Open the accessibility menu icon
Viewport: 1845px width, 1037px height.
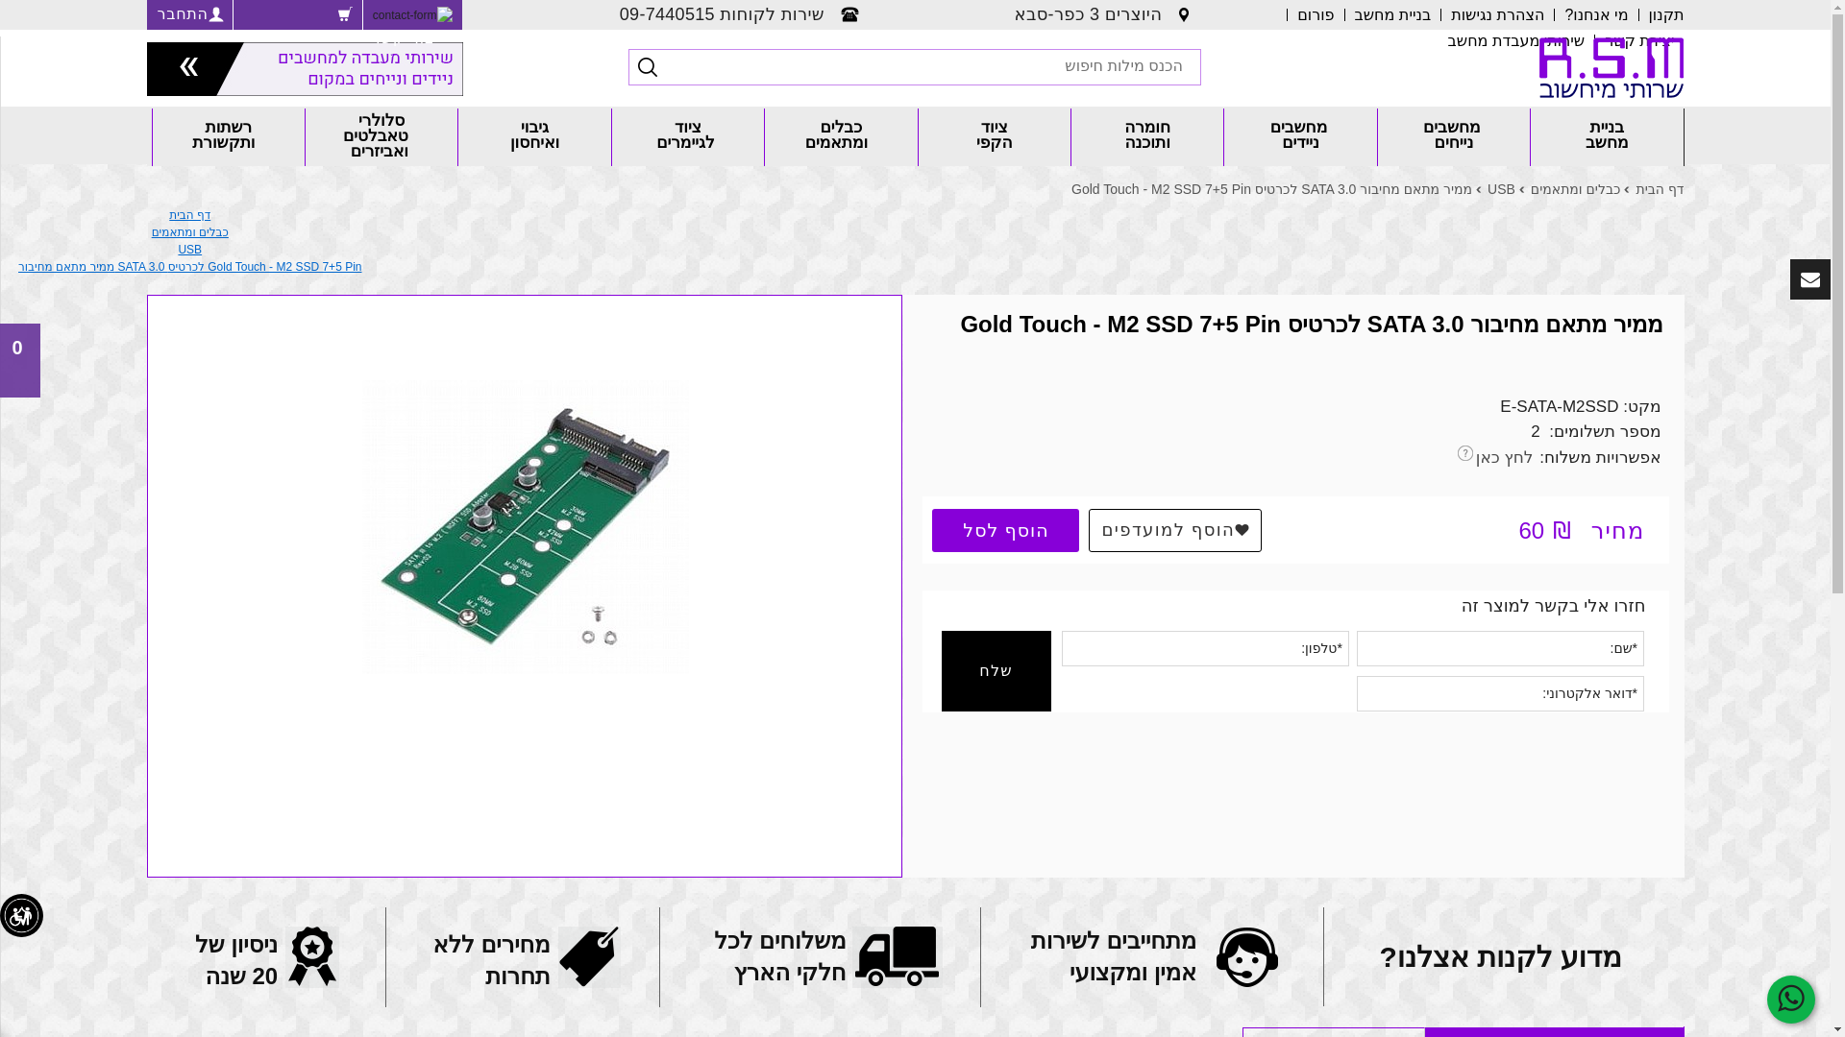(x=21, y=916)
